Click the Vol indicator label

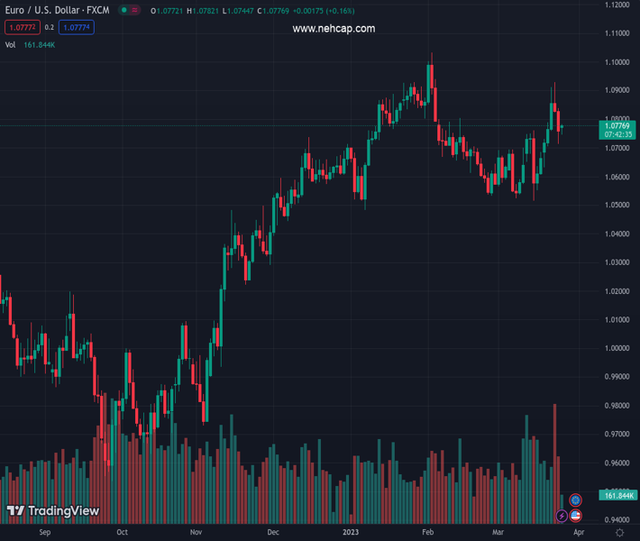pyautogui.click(x=11, y=44)
